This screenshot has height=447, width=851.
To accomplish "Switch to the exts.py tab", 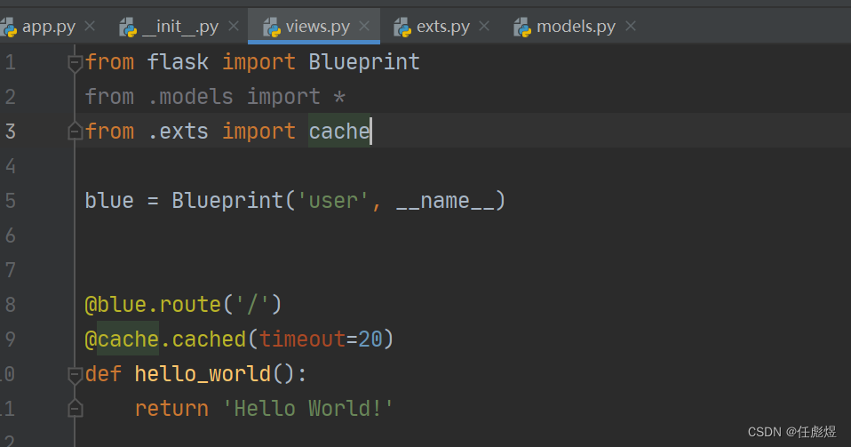I will (x=443, y=26).
